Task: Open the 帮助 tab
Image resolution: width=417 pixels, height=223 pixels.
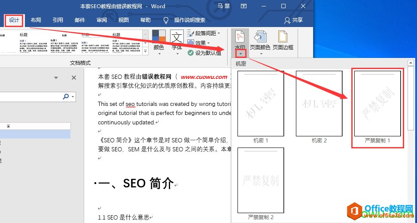Action: pos(145,20)
